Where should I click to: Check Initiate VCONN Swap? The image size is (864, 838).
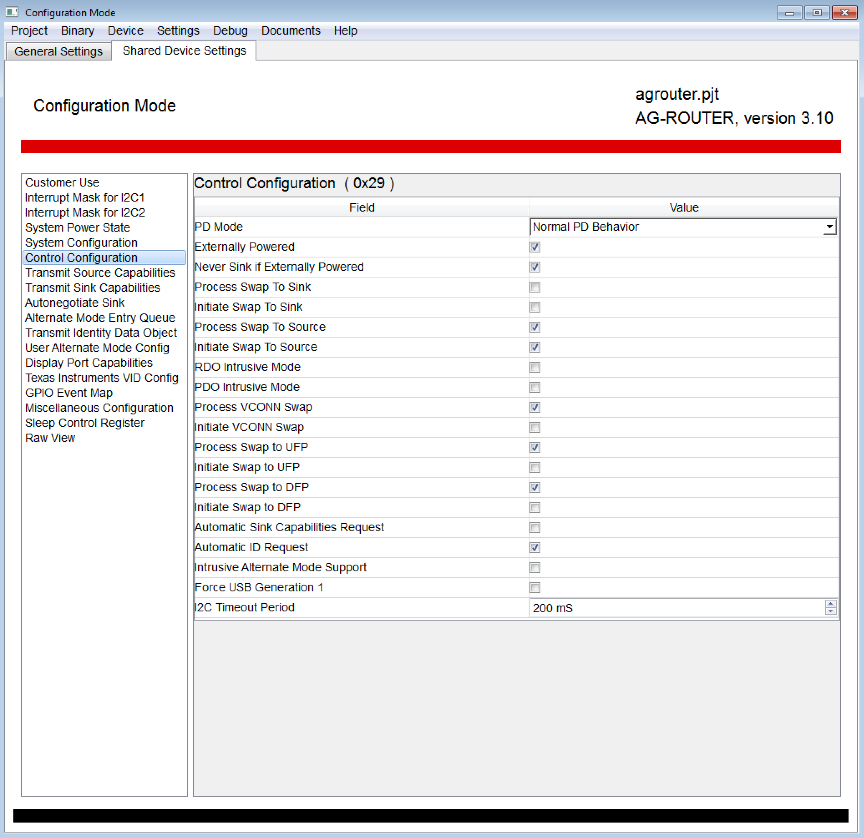(x=535, y=427)
